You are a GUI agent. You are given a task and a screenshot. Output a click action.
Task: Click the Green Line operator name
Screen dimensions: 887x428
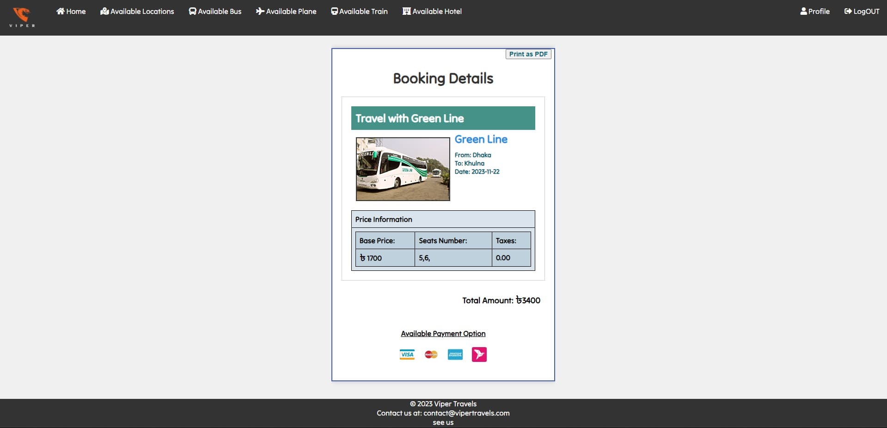(x=481, y=139)
